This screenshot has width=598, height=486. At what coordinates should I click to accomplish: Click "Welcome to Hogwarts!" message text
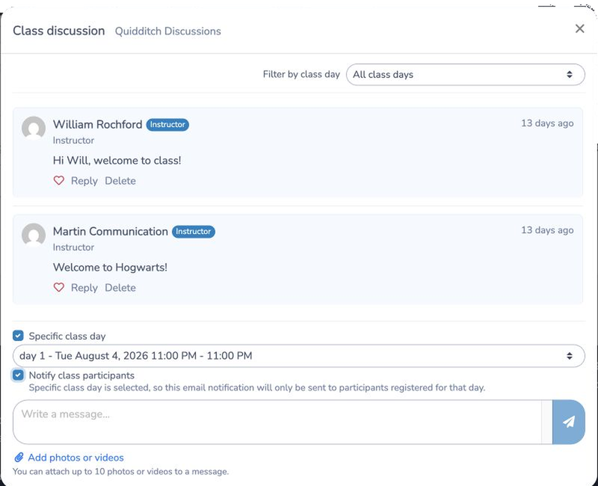(x=110, y=267)
